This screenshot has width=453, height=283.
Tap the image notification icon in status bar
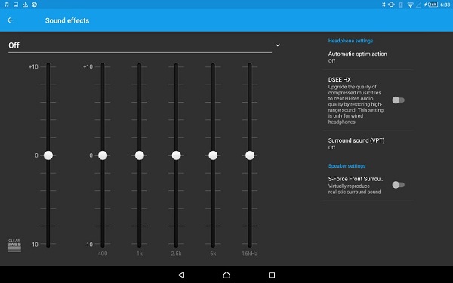point(16,5)
